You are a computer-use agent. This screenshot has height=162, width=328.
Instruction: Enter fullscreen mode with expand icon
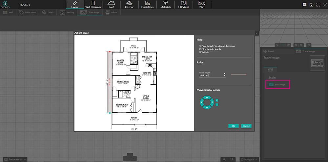(318, 5)
